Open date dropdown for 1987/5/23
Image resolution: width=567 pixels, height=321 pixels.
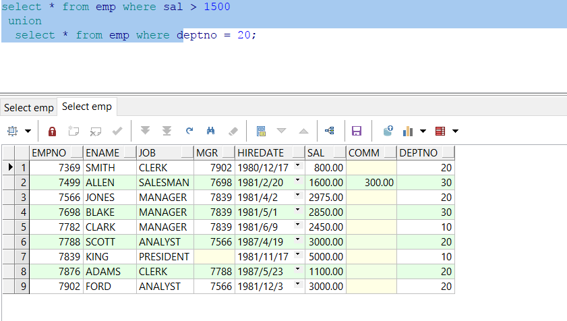[x=297, y=269]
